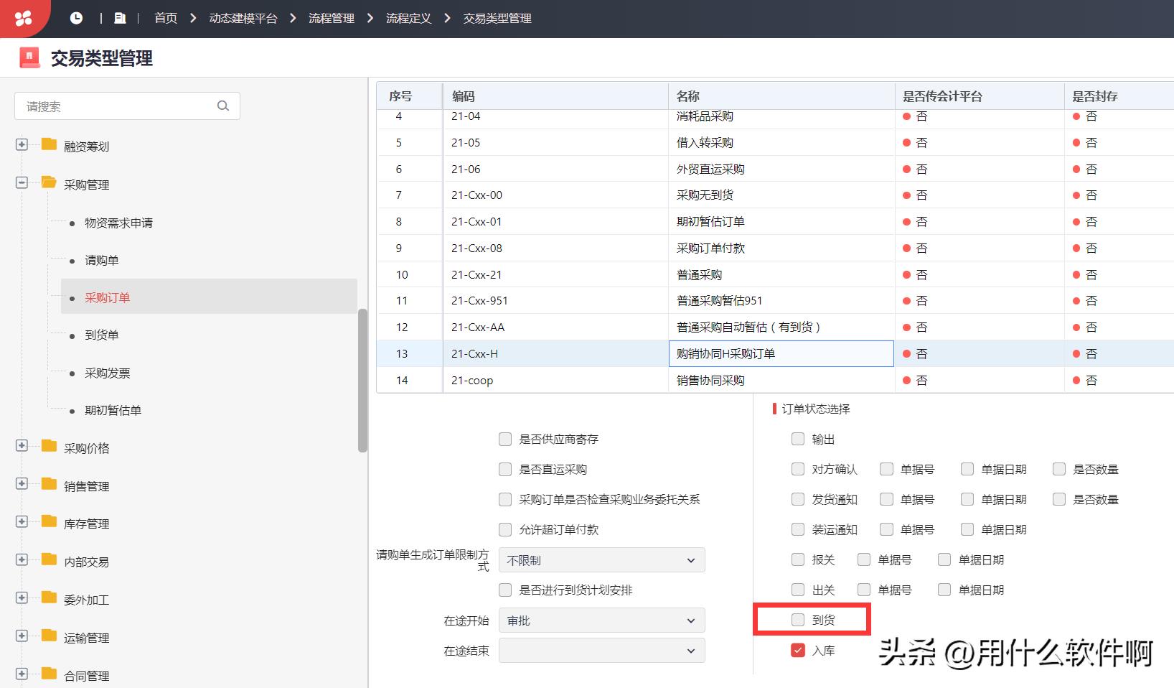Open 流程管理 from the breadcrumb
The image size is (1174, 688).
331,18
